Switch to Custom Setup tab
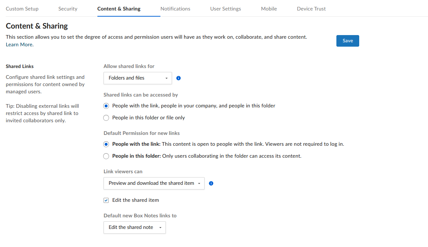Screen dimensions: 428x247 pos(22,9)
